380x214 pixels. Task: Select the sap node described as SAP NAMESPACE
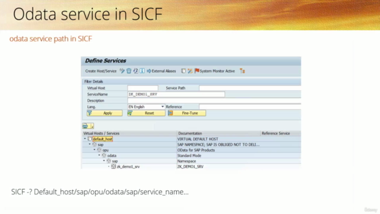(100, 144)
